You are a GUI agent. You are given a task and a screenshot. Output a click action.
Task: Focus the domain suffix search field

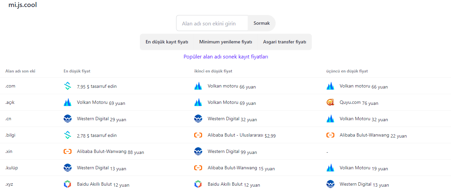[x=212, y=23]
